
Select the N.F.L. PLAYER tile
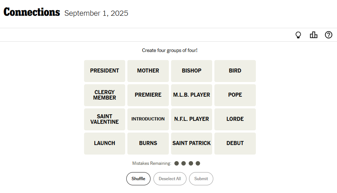[192, 119]
